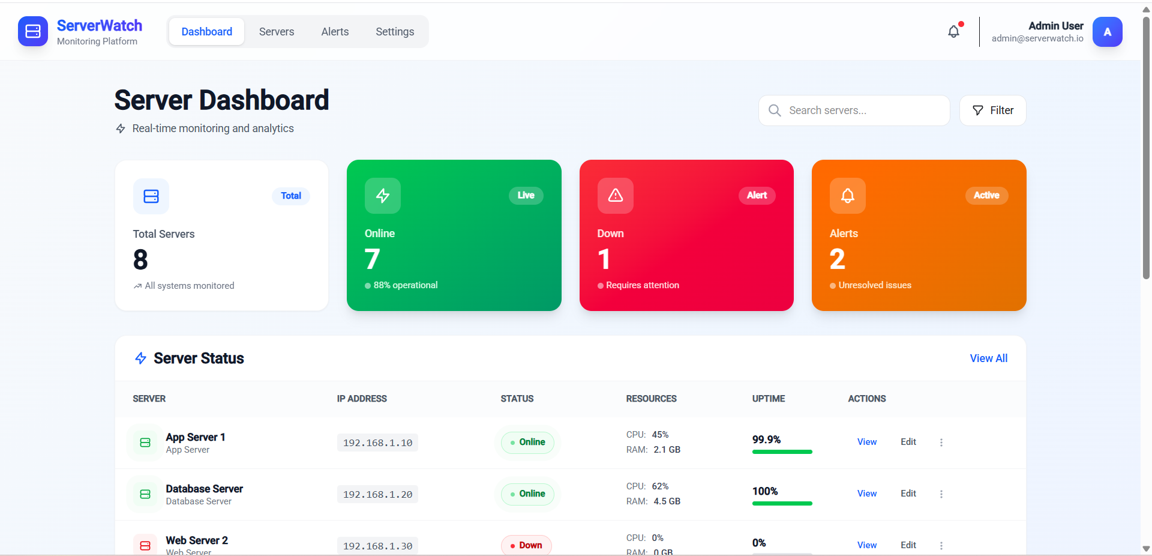Focus the Search servers input field
The width and height of the screenshot is (1152, 556).
coord(854,110)
